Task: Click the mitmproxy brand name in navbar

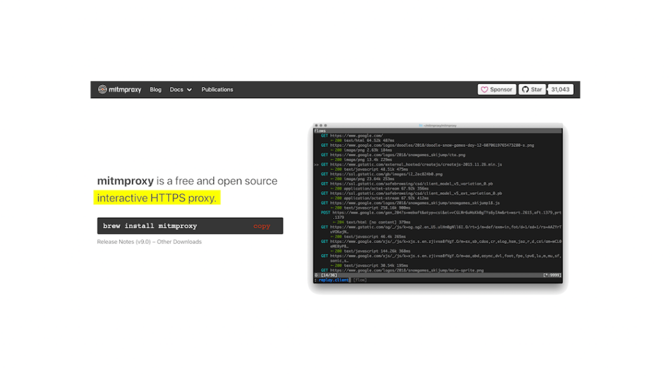Action: (x=125, y=90)
